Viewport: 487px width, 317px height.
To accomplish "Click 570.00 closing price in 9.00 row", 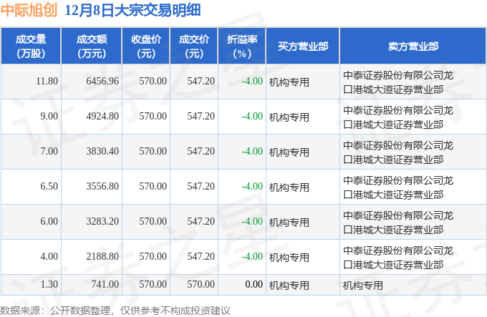I will click(x=153, y=117).
